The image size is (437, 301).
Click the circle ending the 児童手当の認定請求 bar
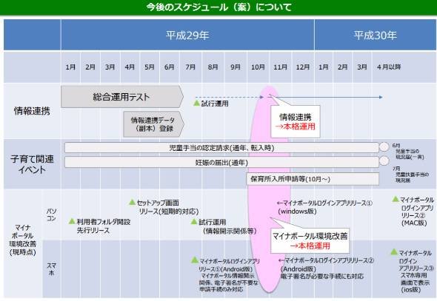384,147
